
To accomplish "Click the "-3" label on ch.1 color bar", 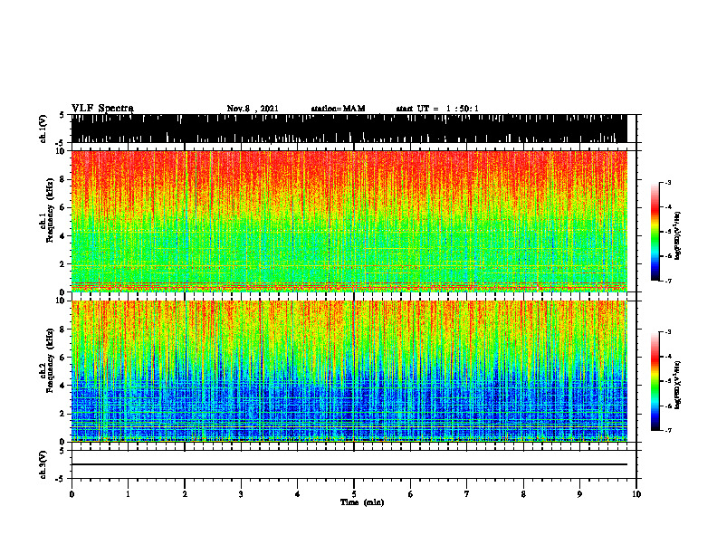I will 667,182.
